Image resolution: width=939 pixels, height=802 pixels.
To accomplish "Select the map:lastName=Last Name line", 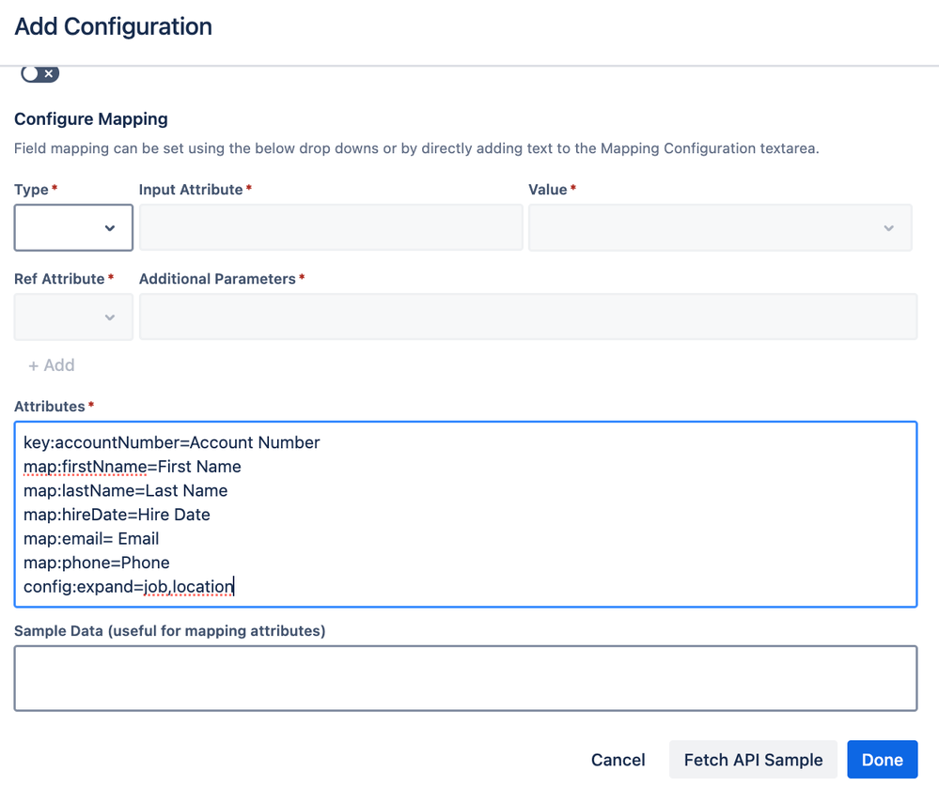I will (126, 490).
